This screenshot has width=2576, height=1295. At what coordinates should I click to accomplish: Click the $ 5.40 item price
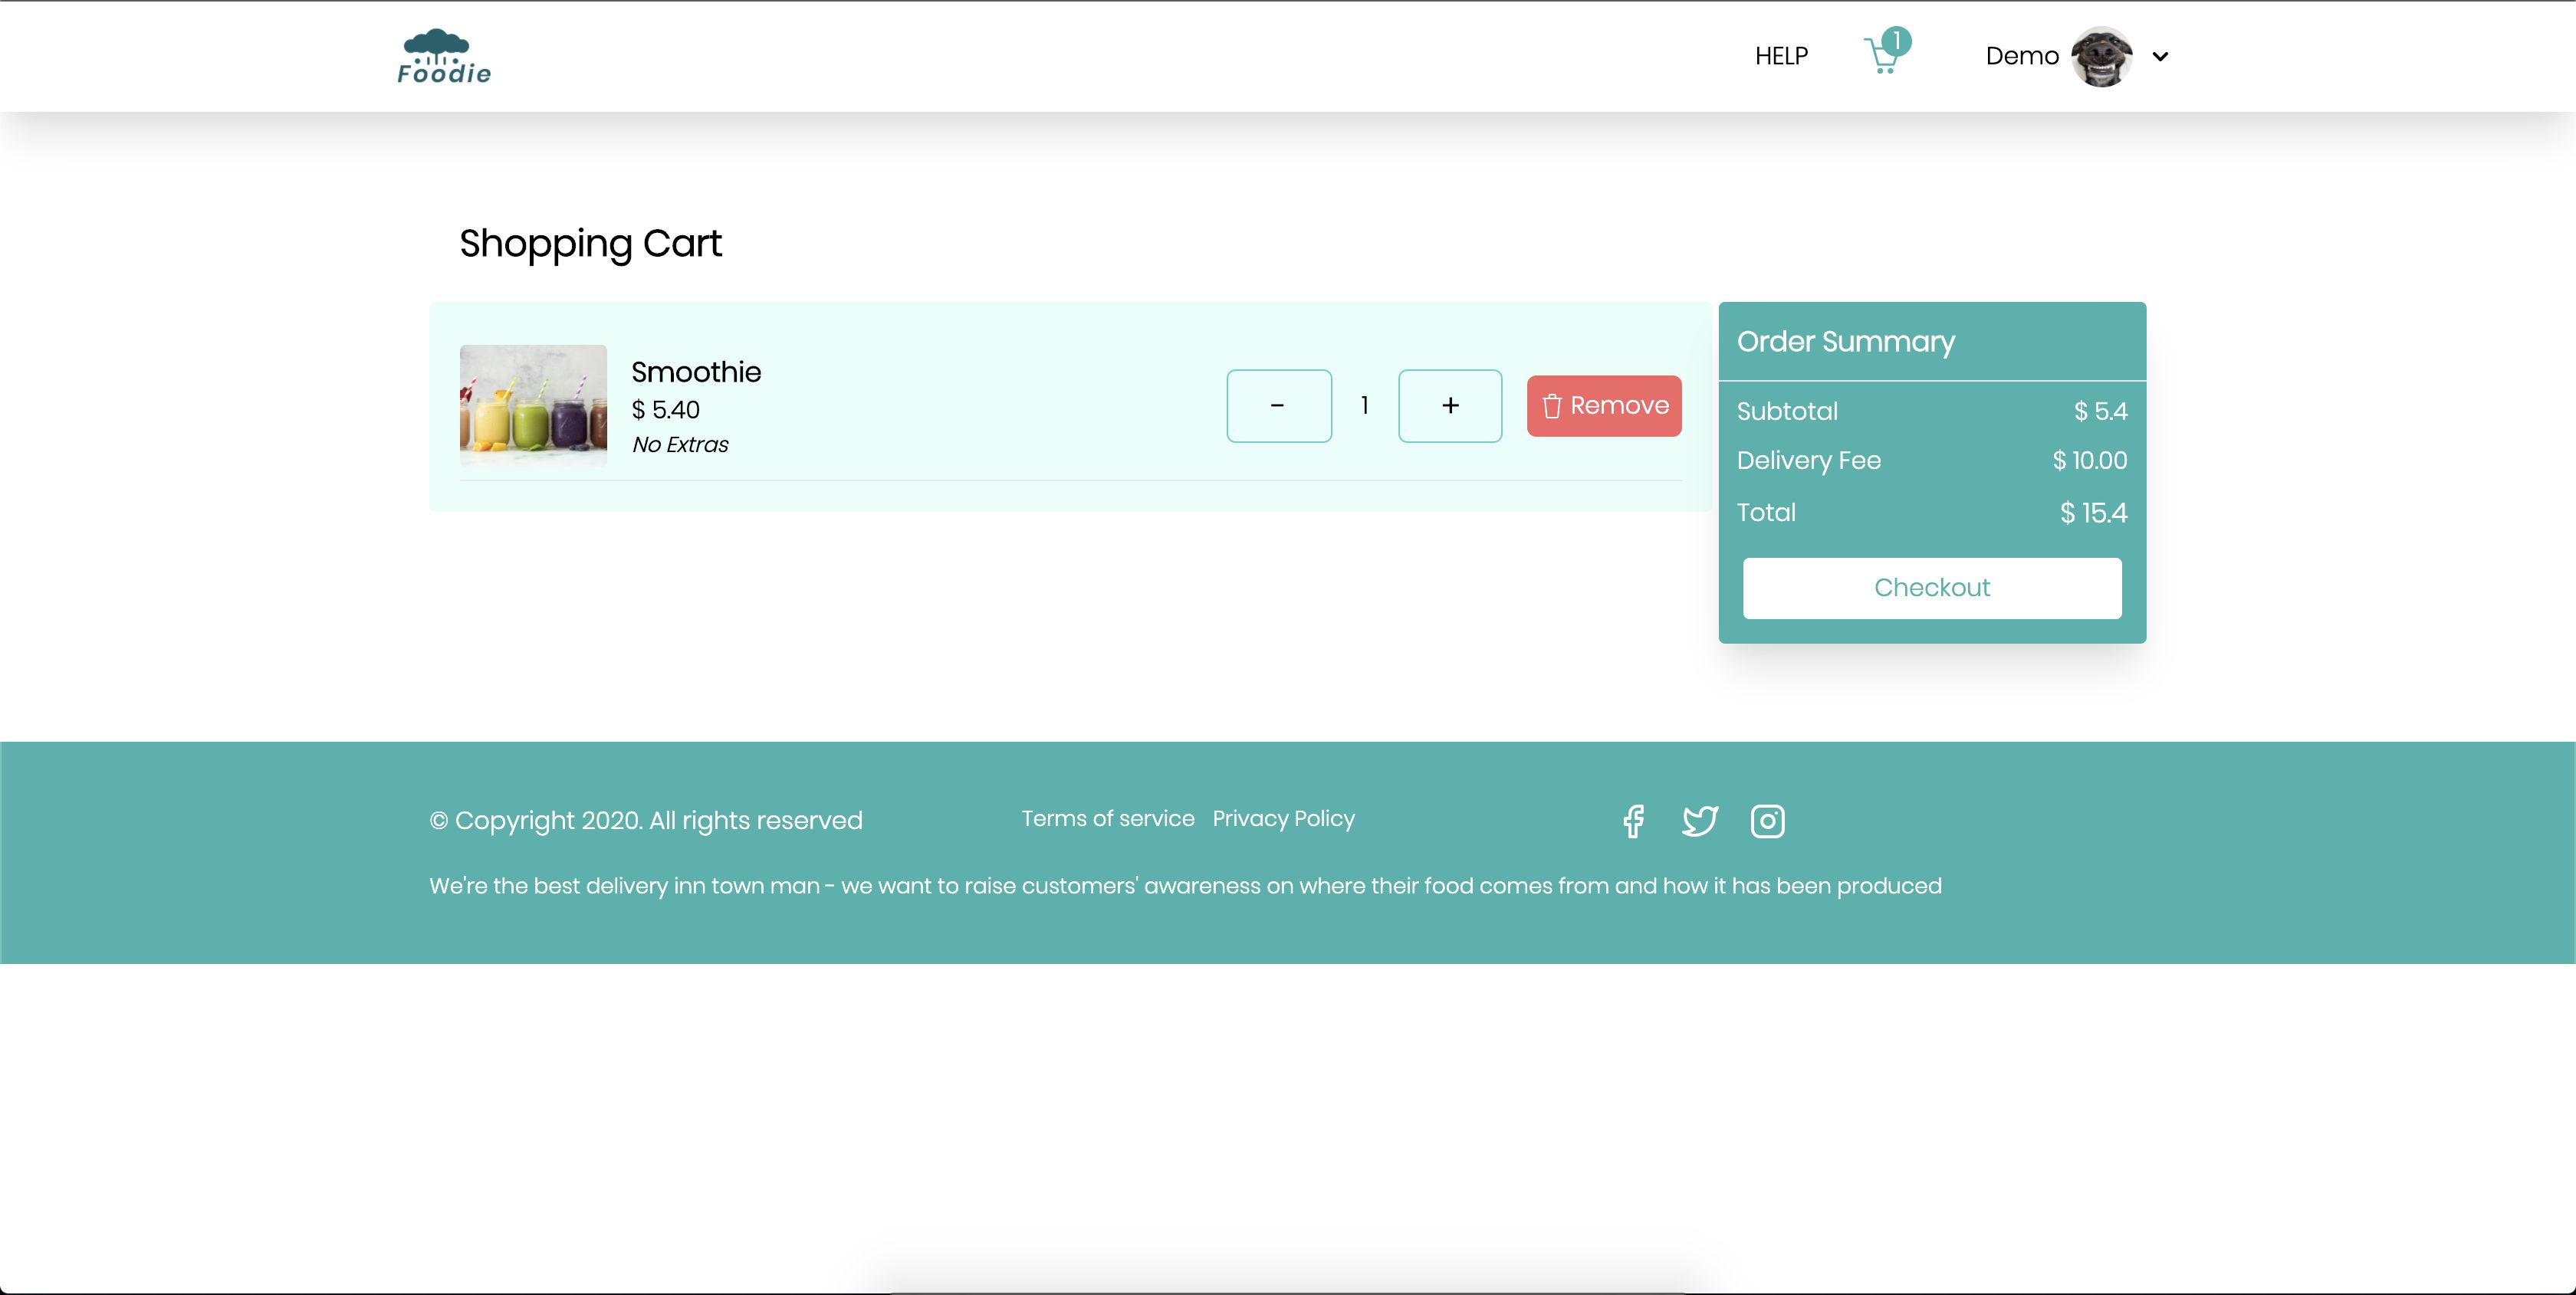666,410
